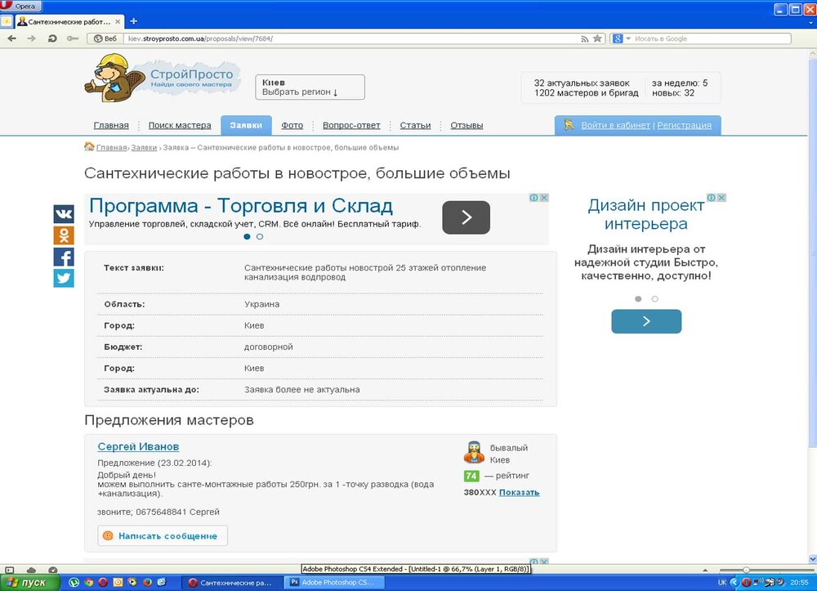Reload the page with refresh icon
The height and width of the screenshot is (591, 817).
(52, 38)
